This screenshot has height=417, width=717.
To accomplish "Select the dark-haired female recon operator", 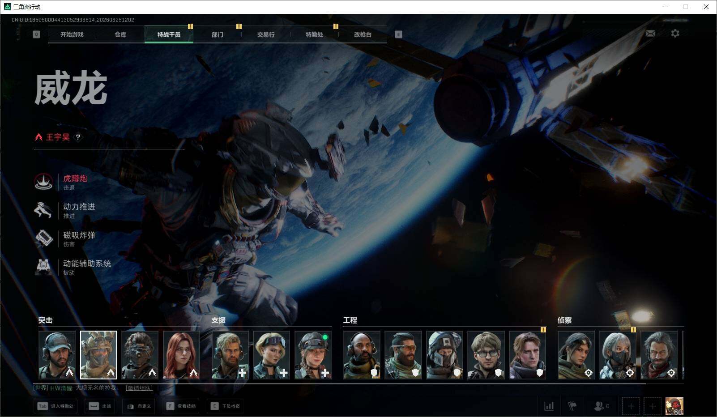I will pos(576,355).
